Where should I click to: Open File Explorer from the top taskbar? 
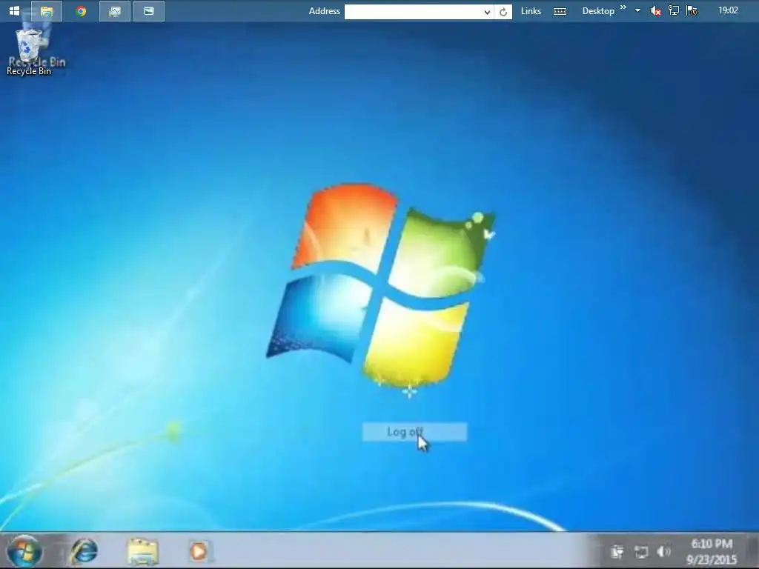[47, 10]
